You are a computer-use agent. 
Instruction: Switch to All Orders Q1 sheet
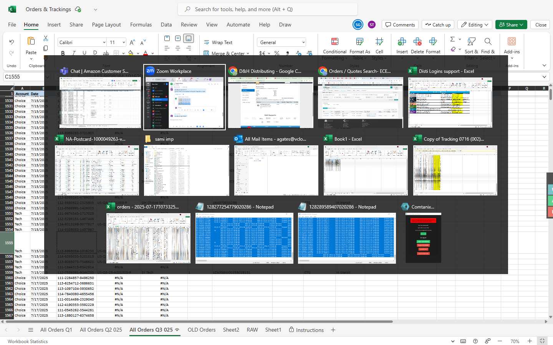pyautogui.click(x=56, y=330)
